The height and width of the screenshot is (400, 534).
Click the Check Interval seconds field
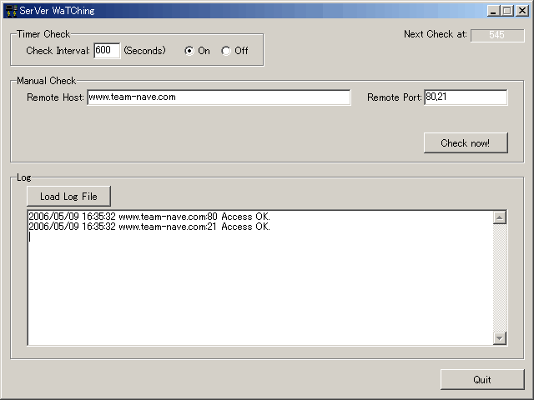(107, 51)
